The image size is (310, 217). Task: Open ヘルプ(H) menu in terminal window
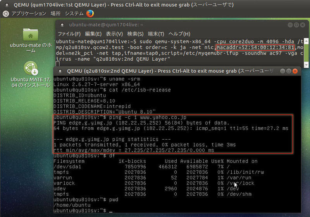tap(179, 34)
